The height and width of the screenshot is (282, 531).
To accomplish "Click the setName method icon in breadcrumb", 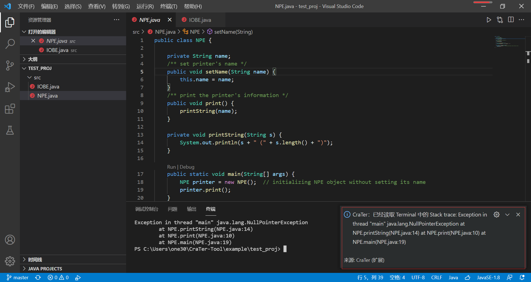I will (210, 32).
